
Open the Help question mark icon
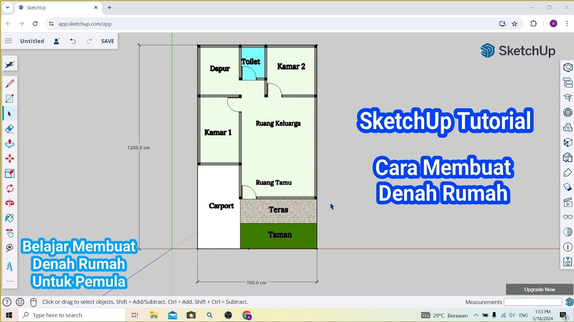[x=7, y=302]
